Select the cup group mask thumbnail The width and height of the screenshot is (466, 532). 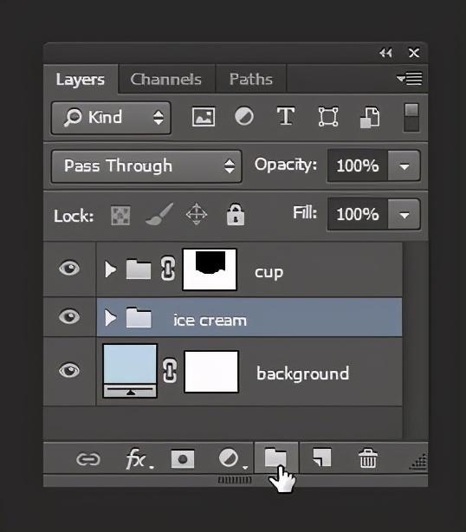[x=210, y=269]
